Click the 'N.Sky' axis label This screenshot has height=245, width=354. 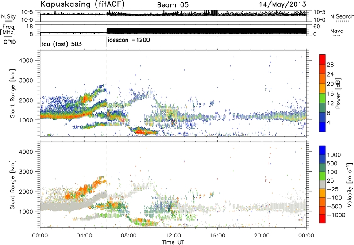tap(8, 16)
